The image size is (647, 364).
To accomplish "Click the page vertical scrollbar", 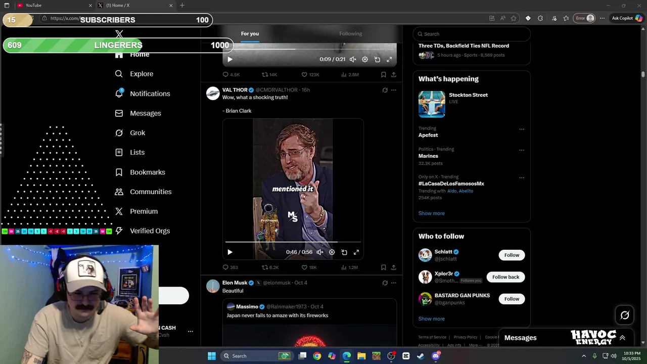I will point(643,74).
